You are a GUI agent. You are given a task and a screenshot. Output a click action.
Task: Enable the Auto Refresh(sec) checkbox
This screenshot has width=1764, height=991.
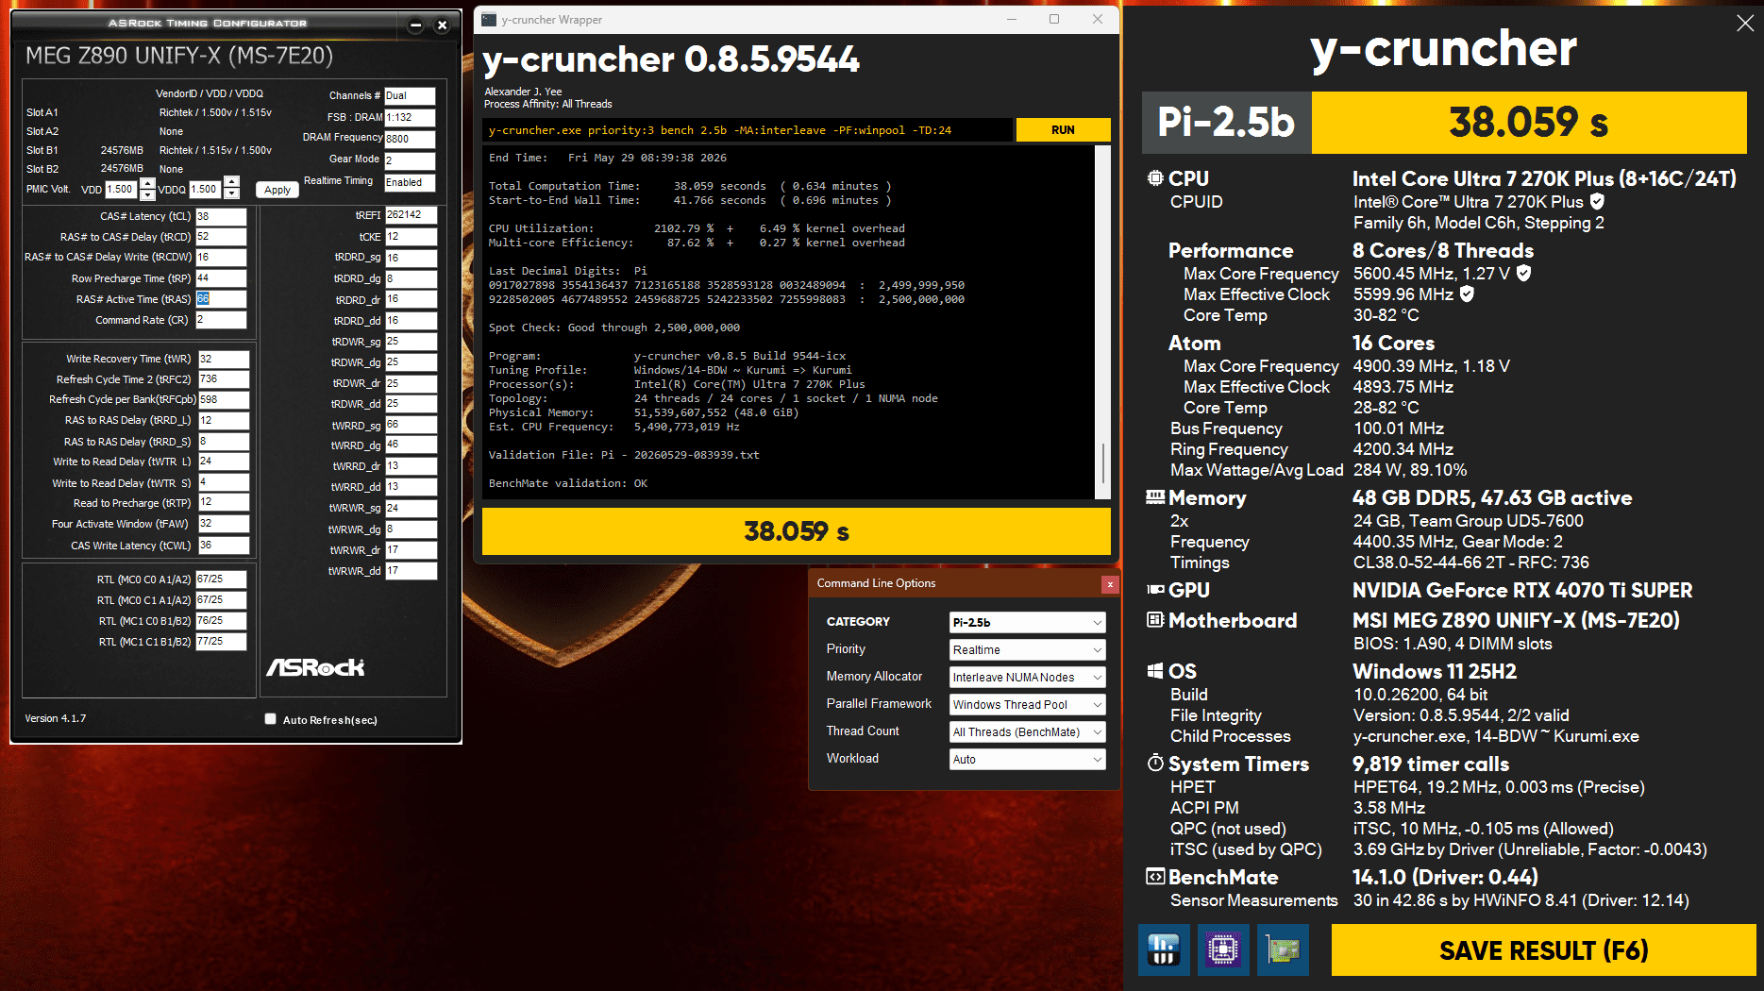[271, 719]
